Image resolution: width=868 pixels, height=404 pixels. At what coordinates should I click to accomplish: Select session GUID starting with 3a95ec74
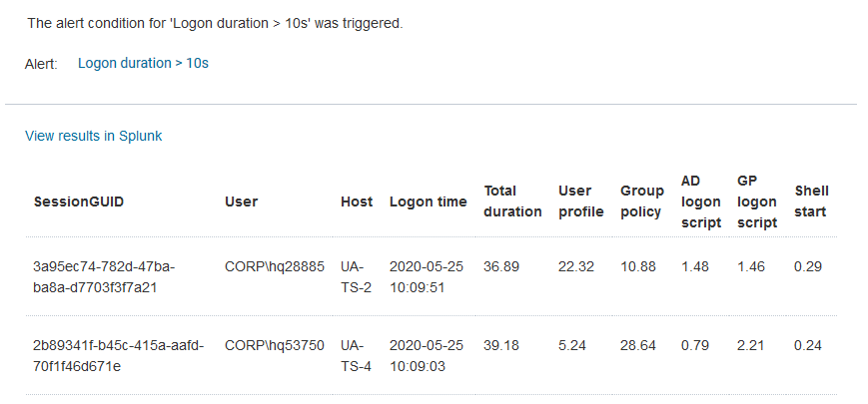click(104, 276)
